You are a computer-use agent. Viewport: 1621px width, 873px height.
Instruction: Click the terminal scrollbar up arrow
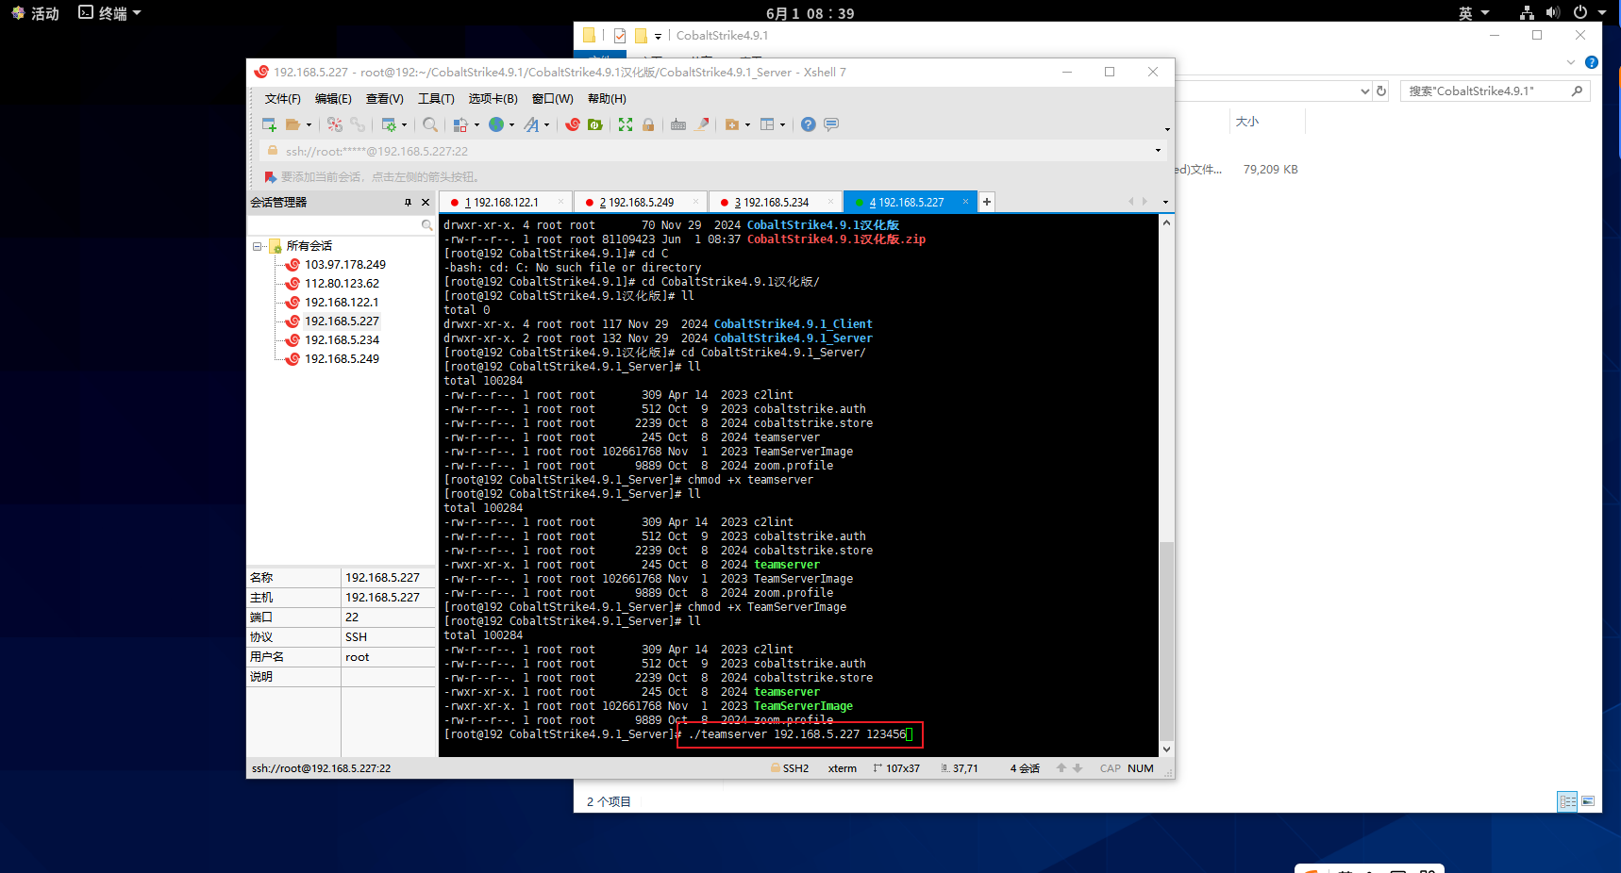pyautogui.click(x=1167, y=223)
